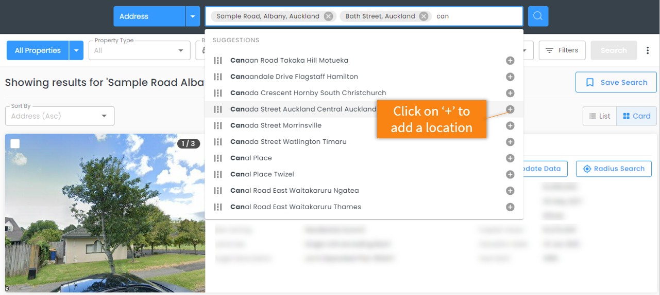Add Canada Street Watlington Timaru via plus
This screenshot has width=660, height=295.
[x=510, y=142]
